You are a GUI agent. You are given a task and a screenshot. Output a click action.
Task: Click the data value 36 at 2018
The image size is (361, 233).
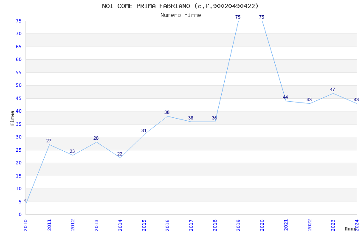tap(214, 118)
